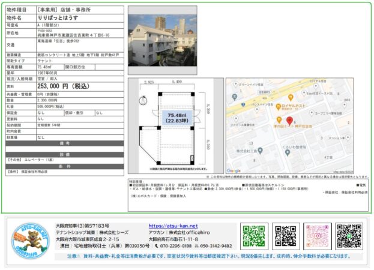This screenshot has width=374, height=270.
Task: Select the エレベーター (1基) equipment line
Action: click(31, 160)
